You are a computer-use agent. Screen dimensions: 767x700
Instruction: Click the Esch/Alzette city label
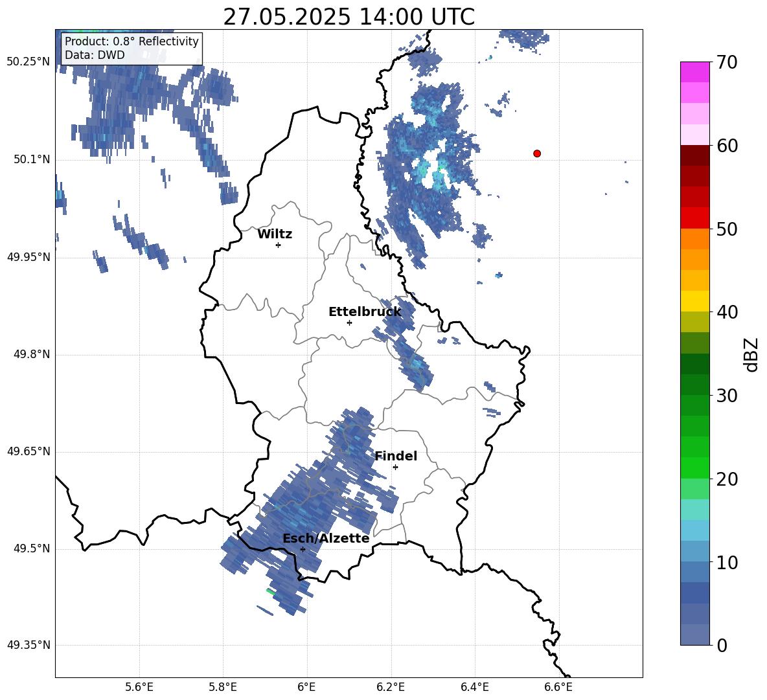pyautogui.click(x=326, y=538)
